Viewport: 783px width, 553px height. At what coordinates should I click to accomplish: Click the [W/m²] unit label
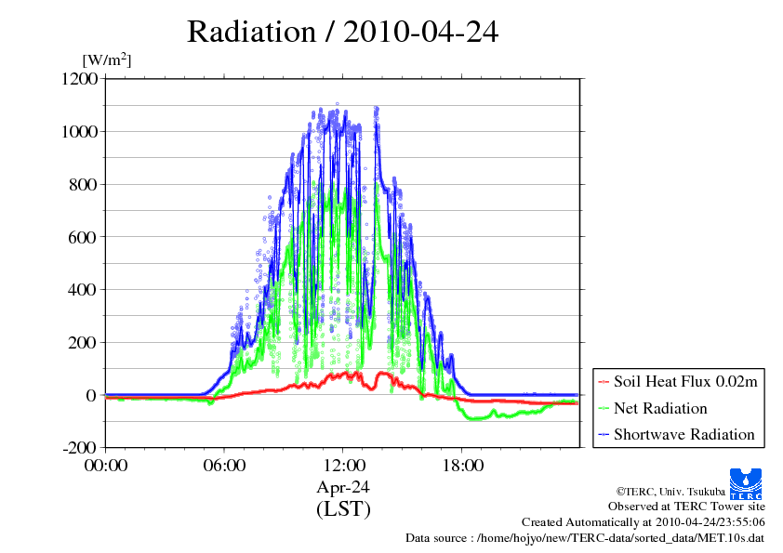[107, 59]
